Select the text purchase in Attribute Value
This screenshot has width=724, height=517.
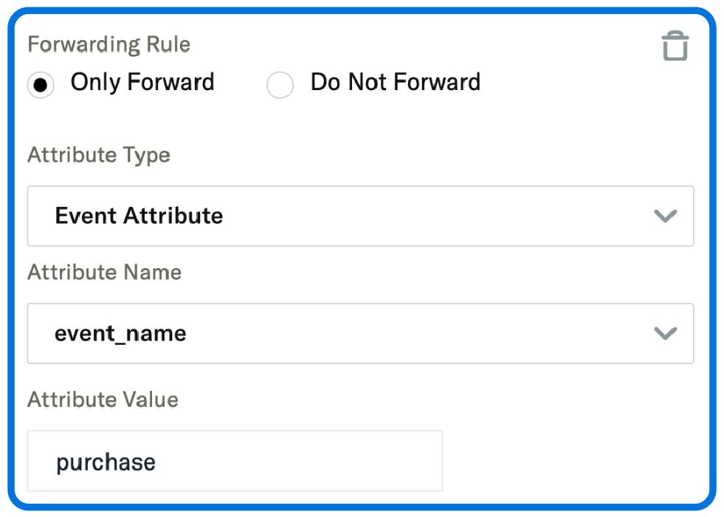click(105, 461)
